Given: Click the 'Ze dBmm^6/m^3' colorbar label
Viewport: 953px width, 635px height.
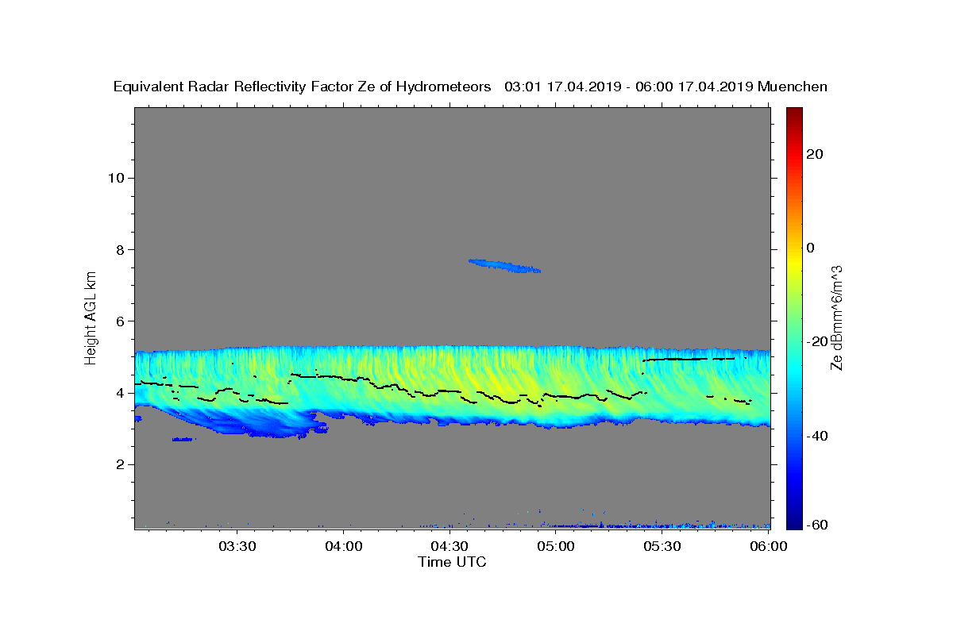Looking at the screenshot, I should (836, 317).
